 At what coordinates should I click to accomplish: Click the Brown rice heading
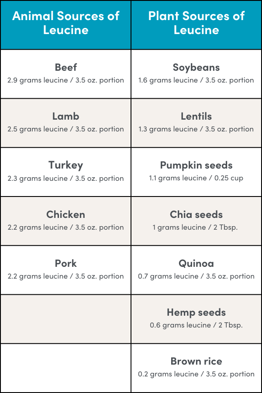196,361
